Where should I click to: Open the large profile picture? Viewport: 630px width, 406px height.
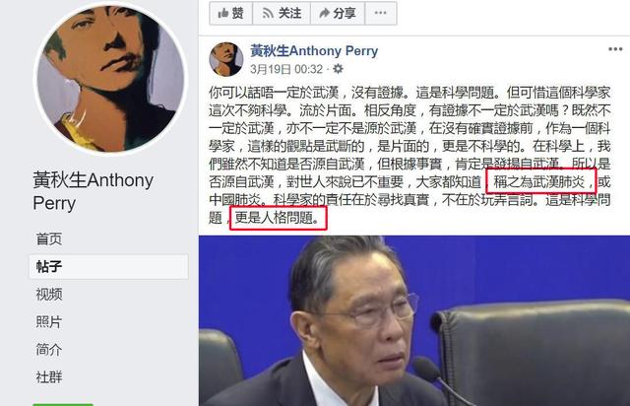pyautogui.click(x=110, y=79)
